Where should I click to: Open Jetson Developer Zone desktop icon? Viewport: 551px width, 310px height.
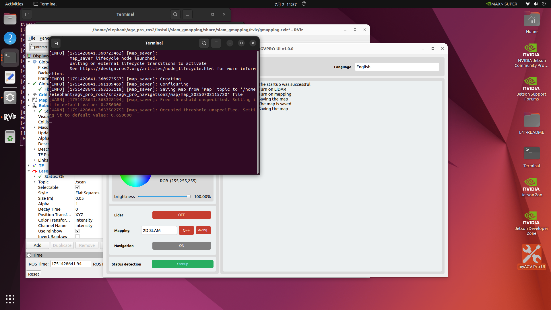pos(531,223)
